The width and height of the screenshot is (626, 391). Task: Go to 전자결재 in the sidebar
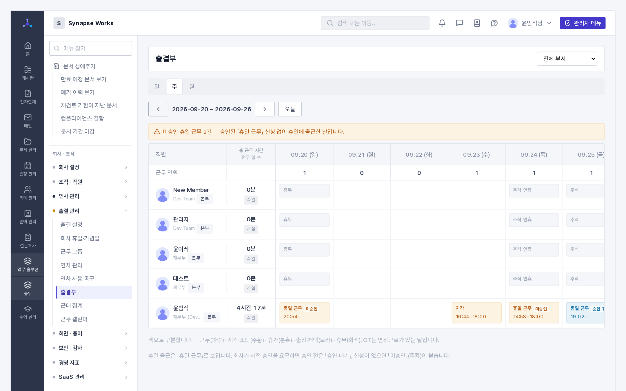point(28,97)
